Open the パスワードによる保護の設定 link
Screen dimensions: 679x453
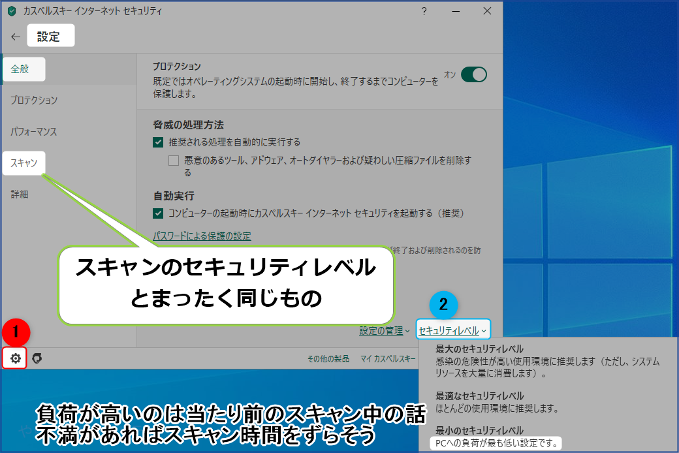pos(202,236)
